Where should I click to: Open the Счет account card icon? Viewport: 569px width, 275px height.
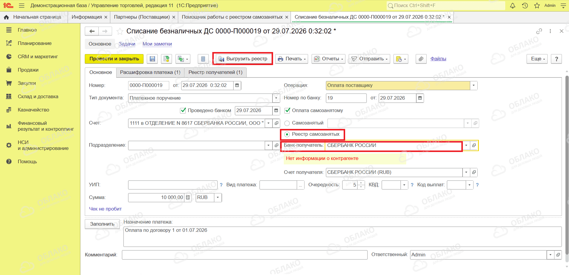coord(276,123)
